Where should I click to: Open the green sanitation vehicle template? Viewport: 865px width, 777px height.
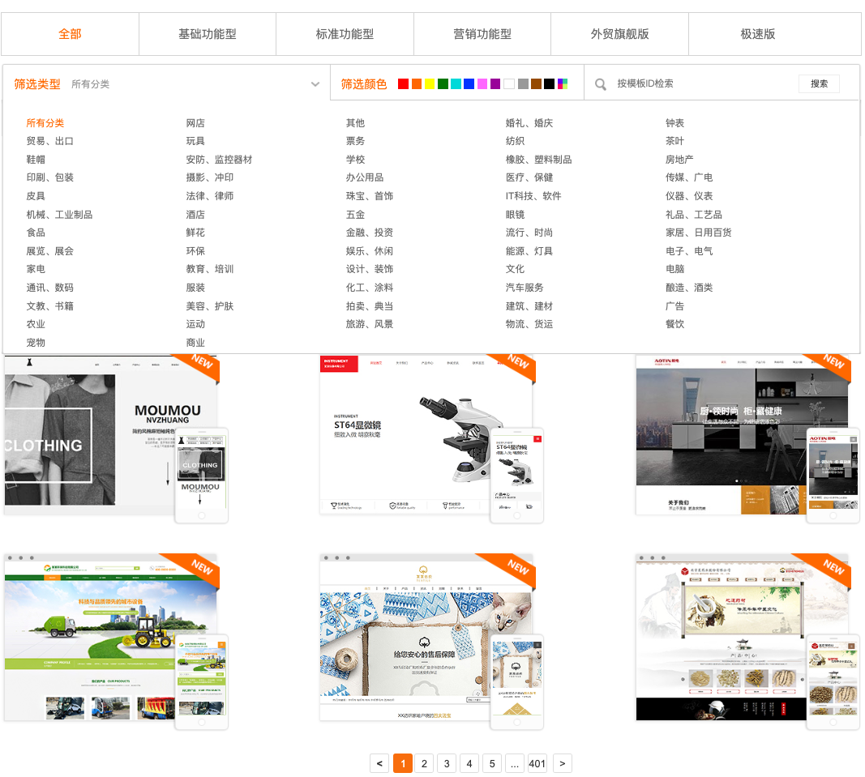click(117, 642)
